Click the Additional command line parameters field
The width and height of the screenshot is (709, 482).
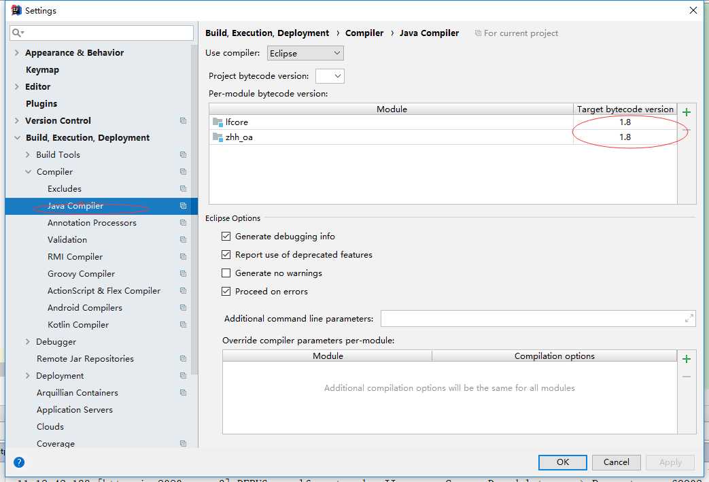538,318
